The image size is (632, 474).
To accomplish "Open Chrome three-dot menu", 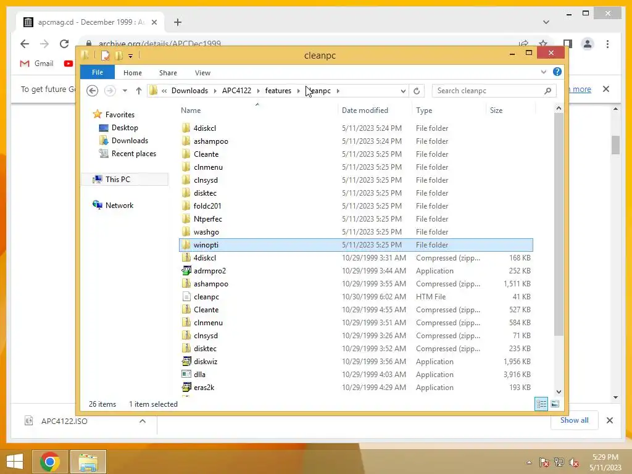I will 607,44.
